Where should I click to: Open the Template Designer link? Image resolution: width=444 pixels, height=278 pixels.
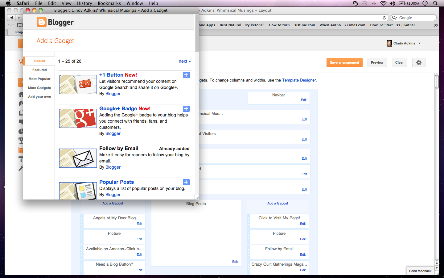[298, 80]
